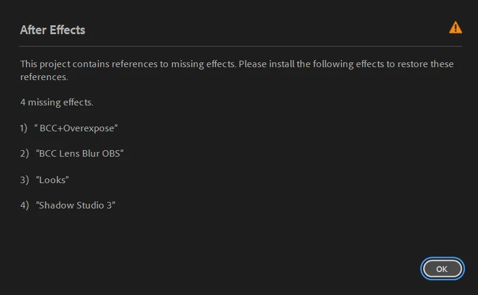Click the word "references." on the second message line
Screen dimensions: 478x295
point(44,77)
